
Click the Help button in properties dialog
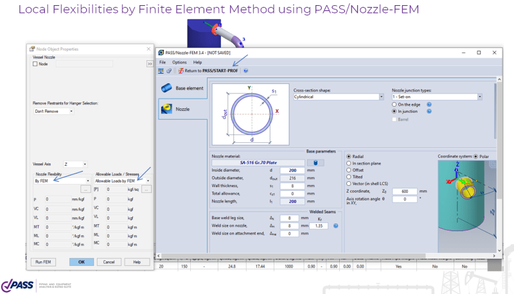click(x=137, y=262)
